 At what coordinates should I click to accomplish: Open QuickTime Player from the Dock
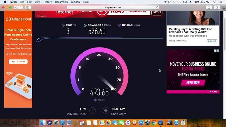pos(160,123)
